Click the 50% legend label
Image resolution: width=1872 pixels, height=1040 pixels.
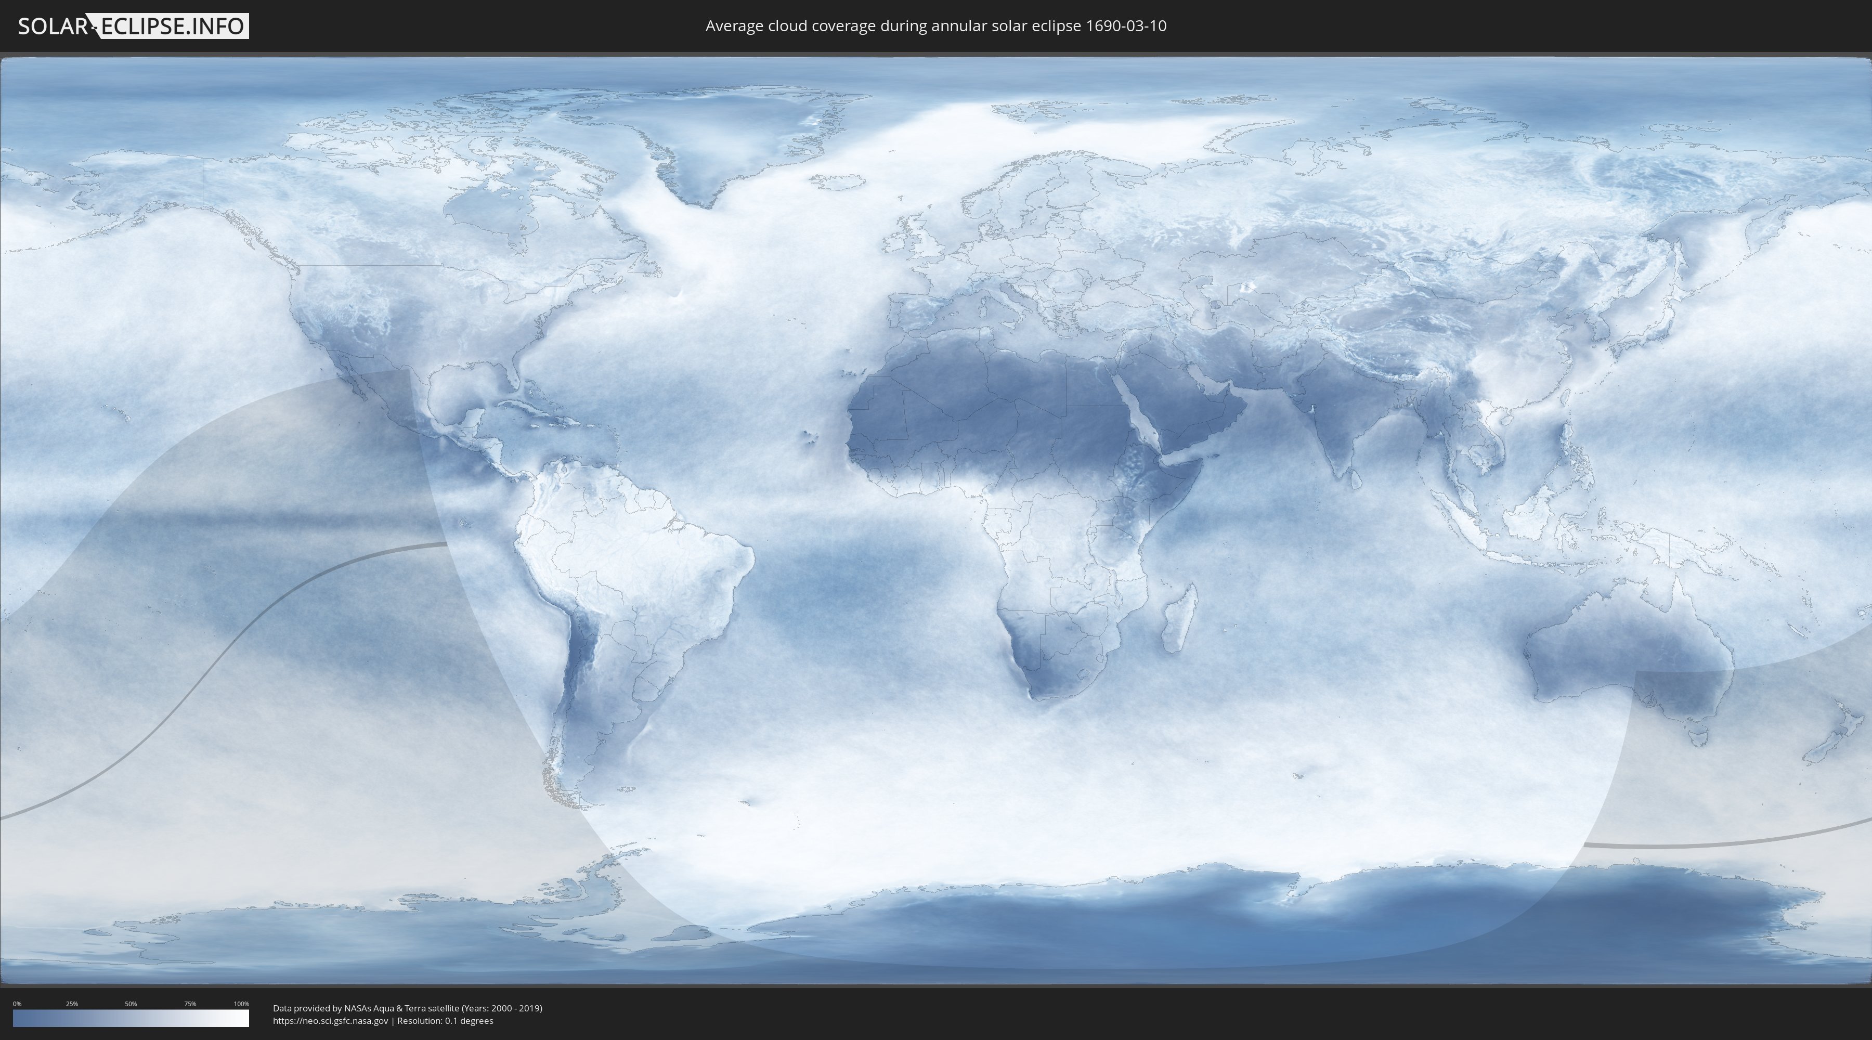131,1004
